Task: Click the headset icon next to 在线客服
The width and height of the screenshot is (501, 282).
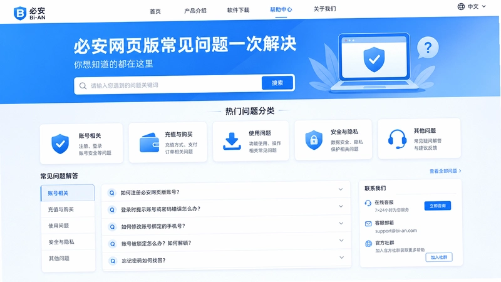Action: [x=368, y=202]
